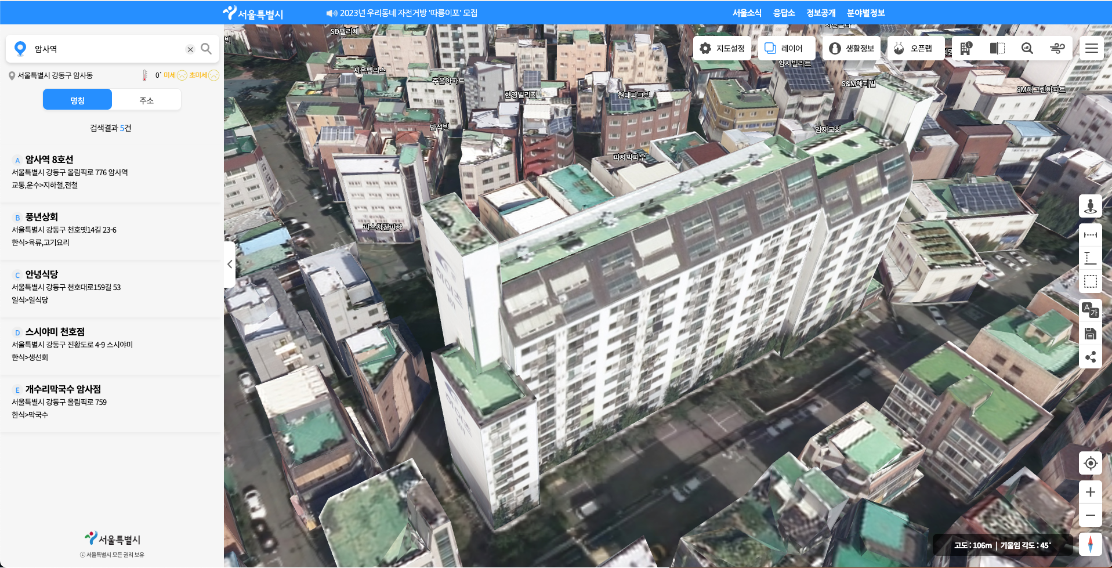Screen dimensions: 1112x568
Task: Select the horizontal distance measure tool
Action: pos(1091,235)
